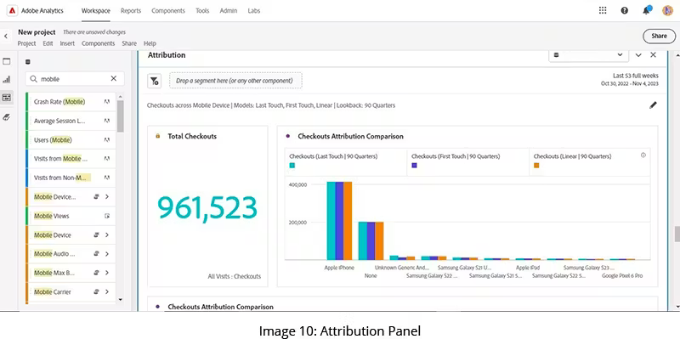The width and height of the screenshot is (680, 339).
Task: Collapse the Attribution panel with chevron
Action: pyautogui.click(x=638, y=55)
